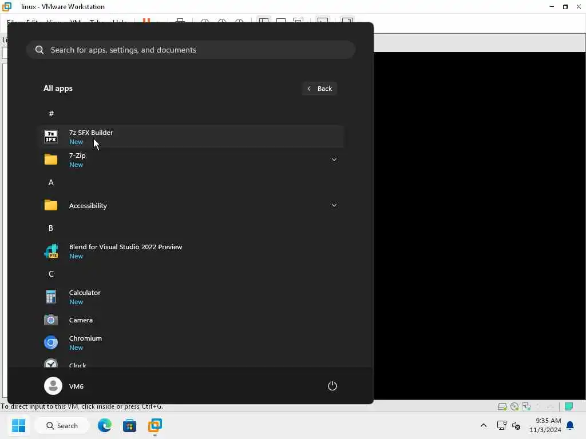Click VMware CD/DVD drive status icon
The height and width of the screenshot is (439, 586).
click(514, 406)
